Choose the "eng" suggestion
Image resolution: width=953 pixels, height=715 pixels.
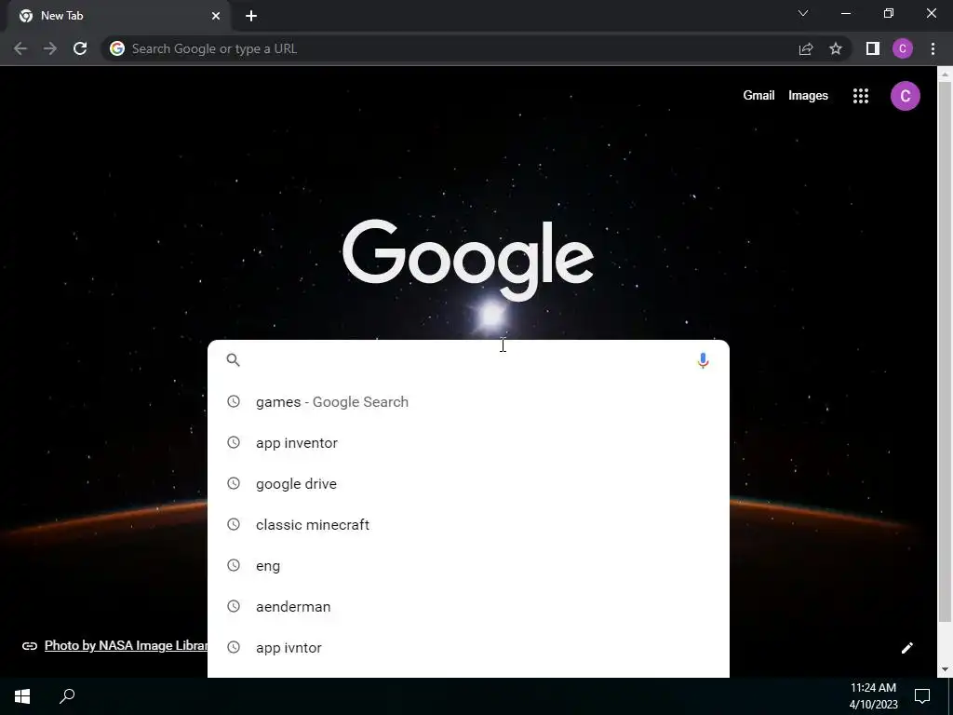(x=468, y=566)
